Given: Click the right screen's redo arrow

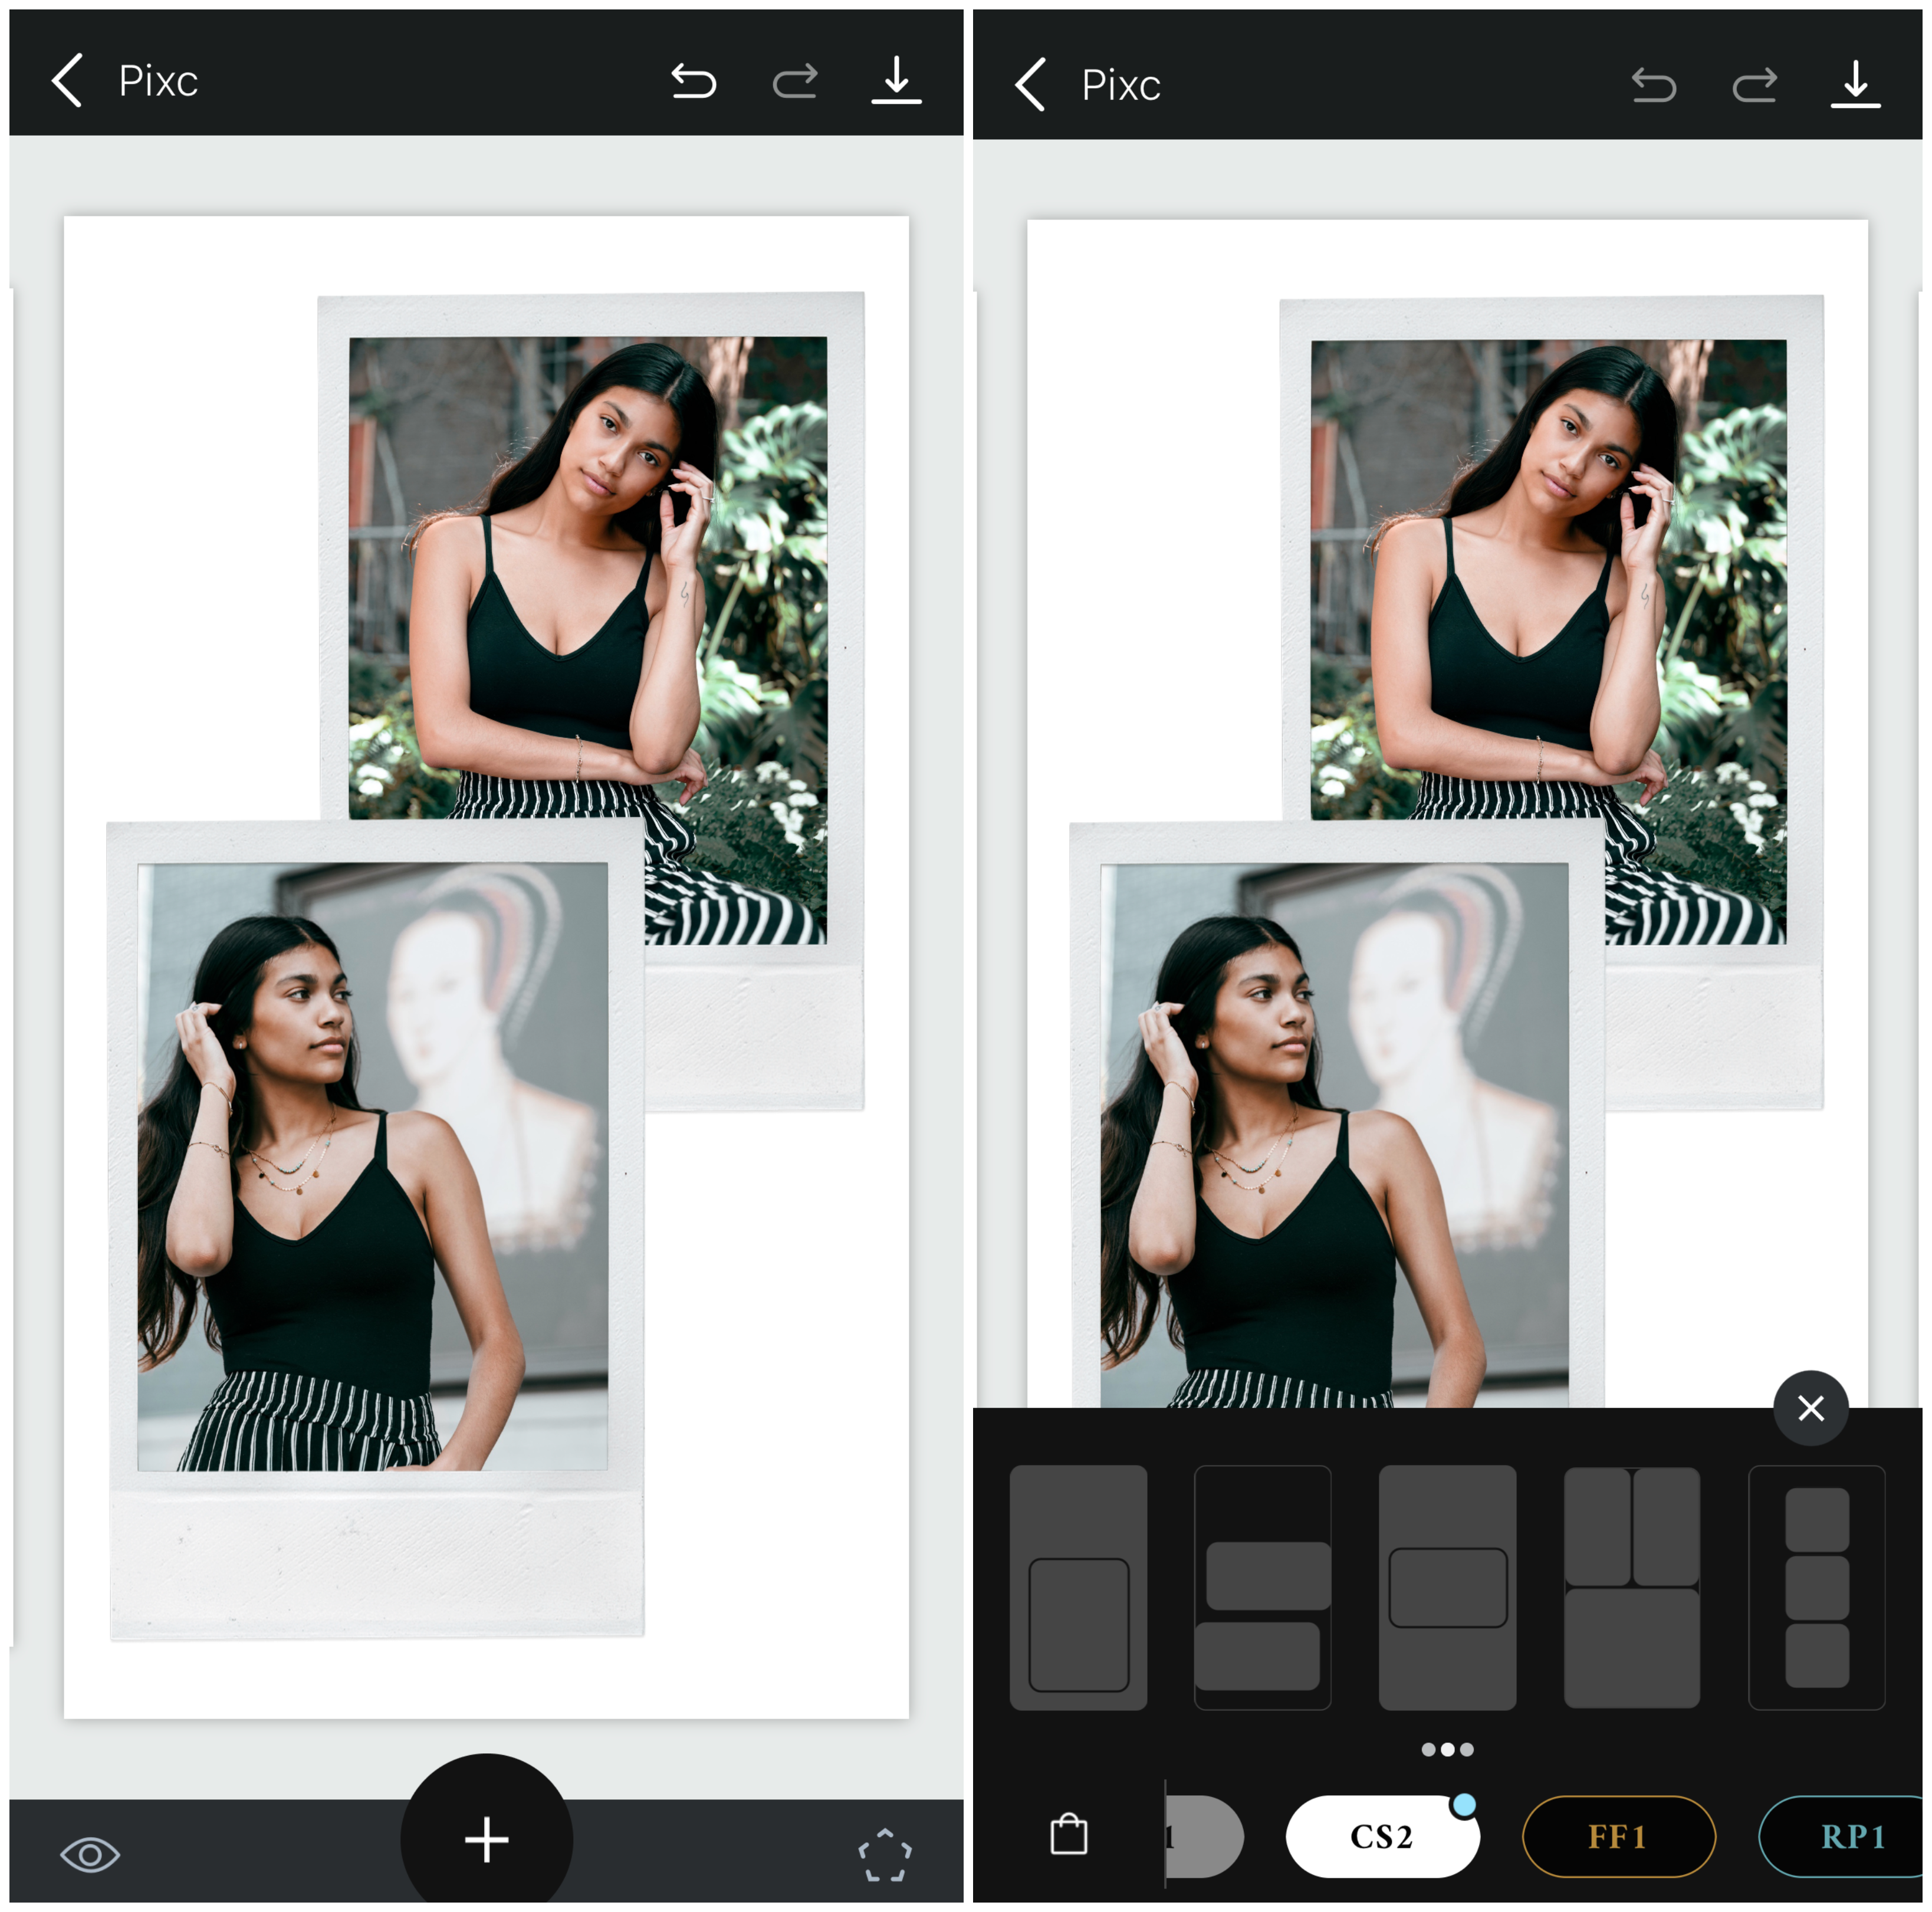Looking at the screenshot, I should [1755, 85].
